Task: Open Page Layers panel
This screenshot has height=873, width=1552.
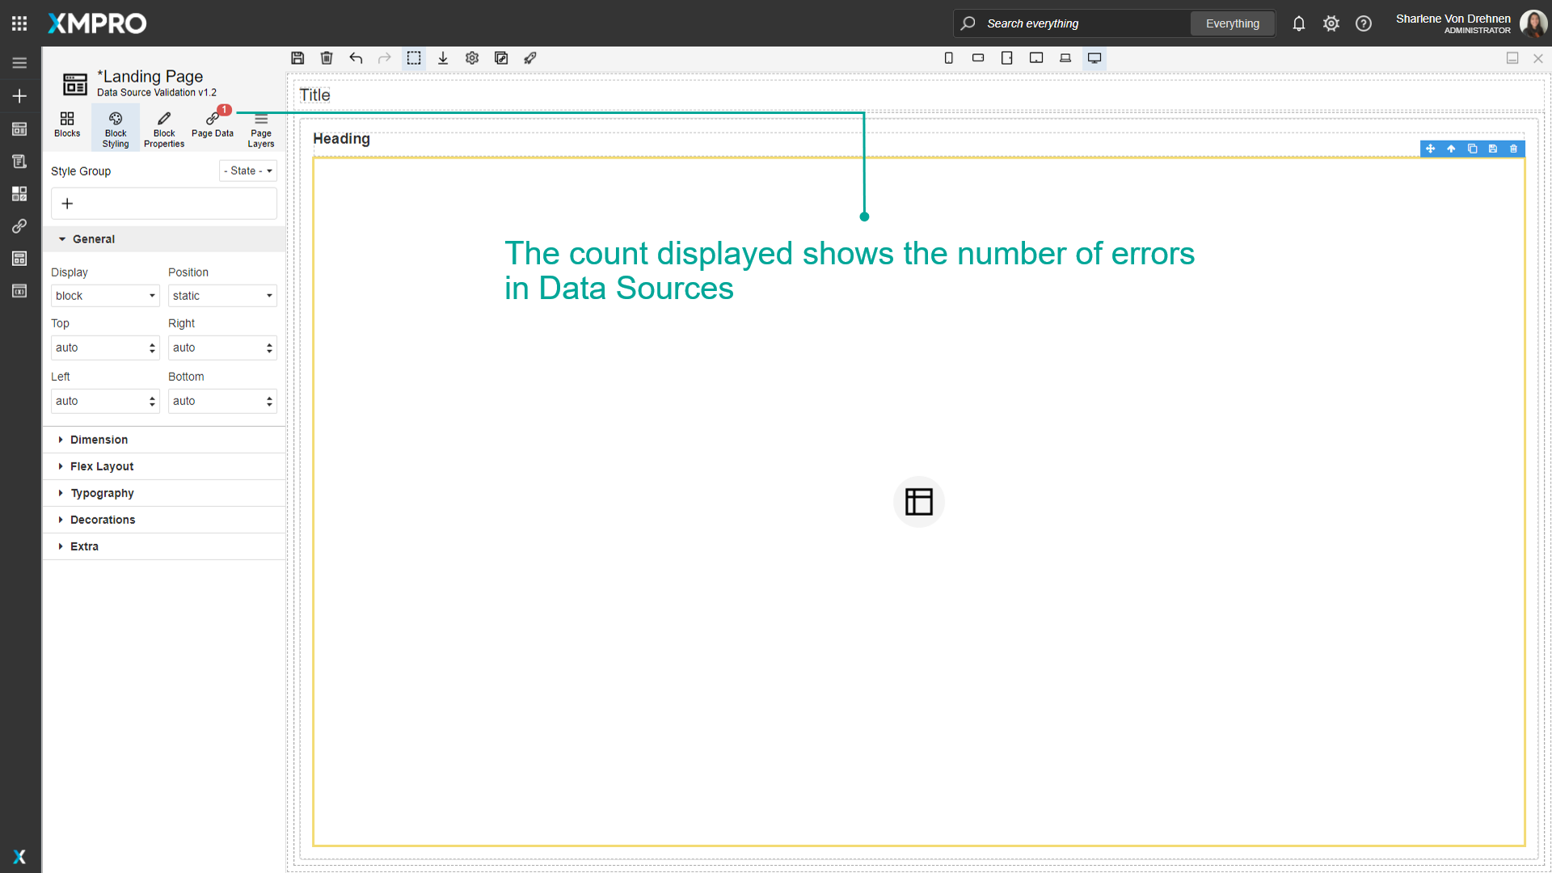Action: pyautogui.click(x=260, y=128)
